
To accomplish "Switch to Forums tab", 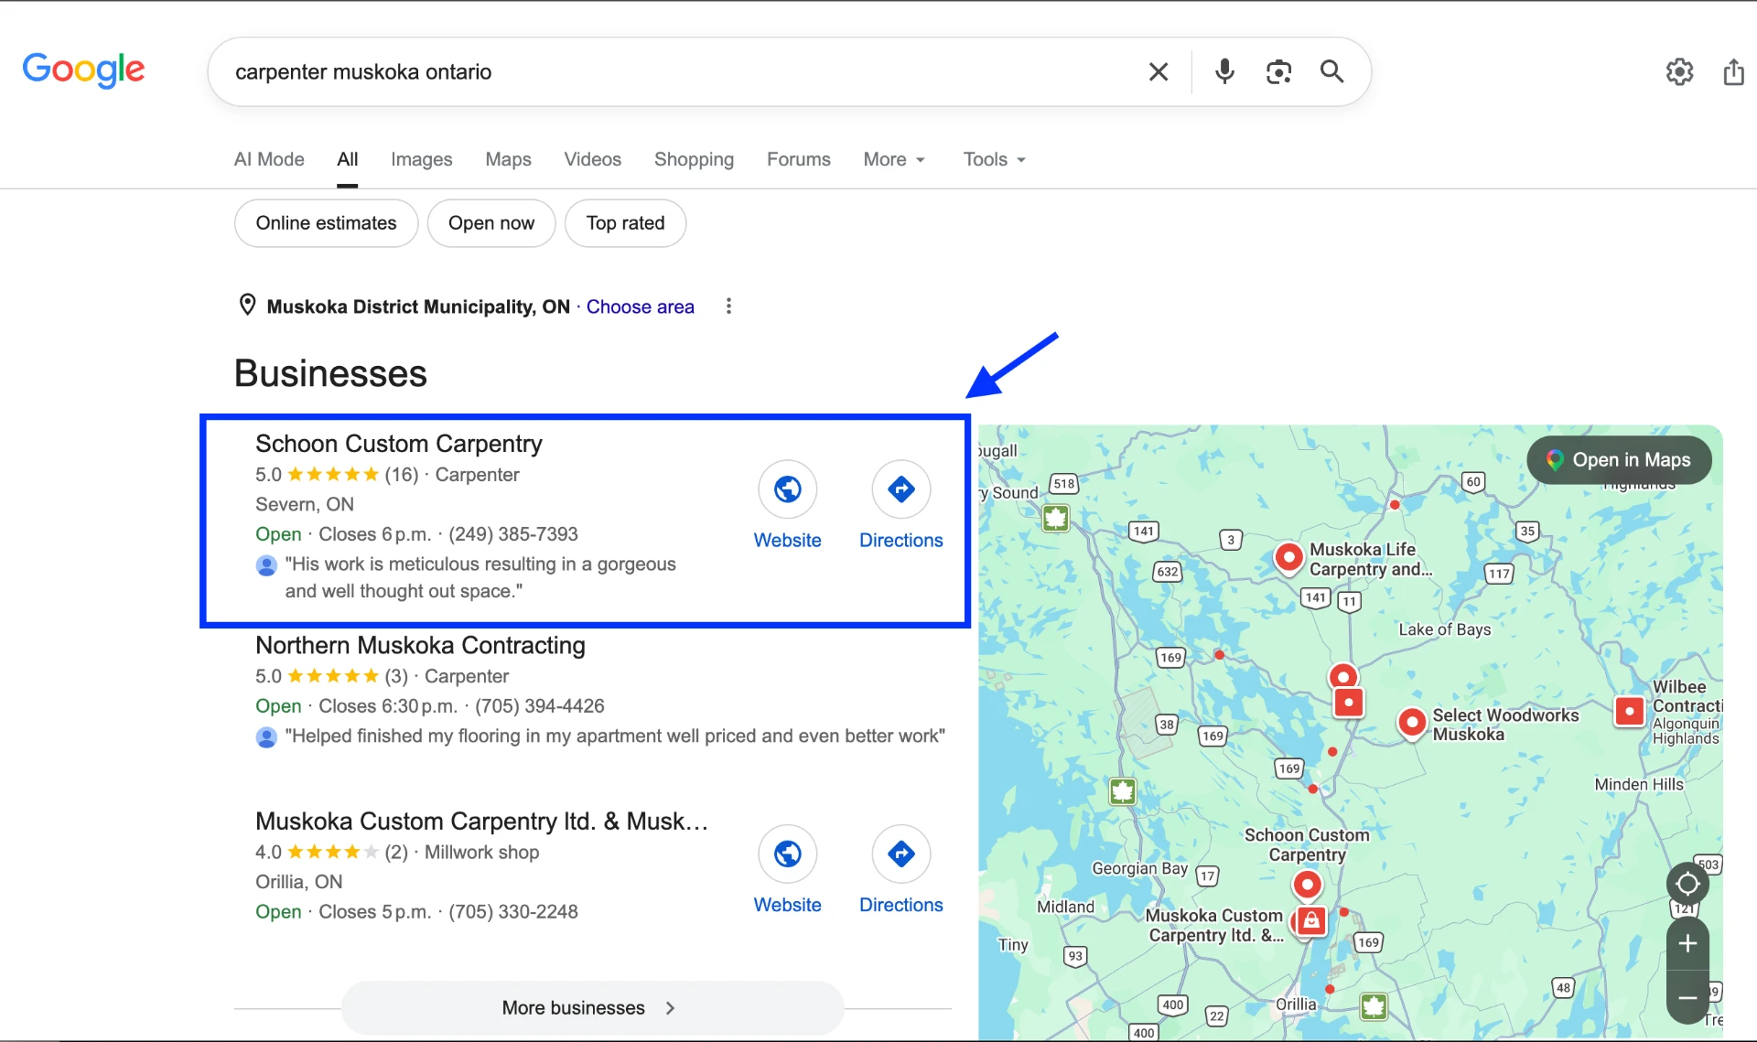I will point(798,159).
